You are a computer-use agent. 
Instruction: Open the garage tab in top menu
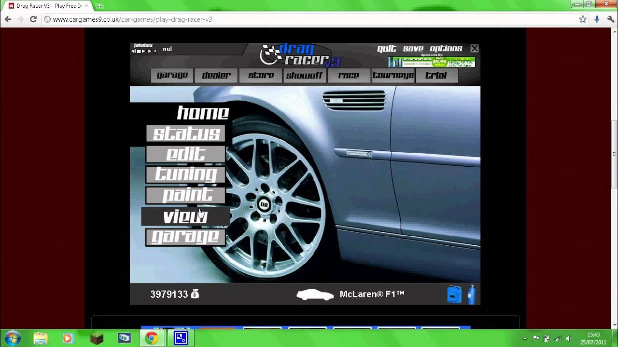pos(172,75)
